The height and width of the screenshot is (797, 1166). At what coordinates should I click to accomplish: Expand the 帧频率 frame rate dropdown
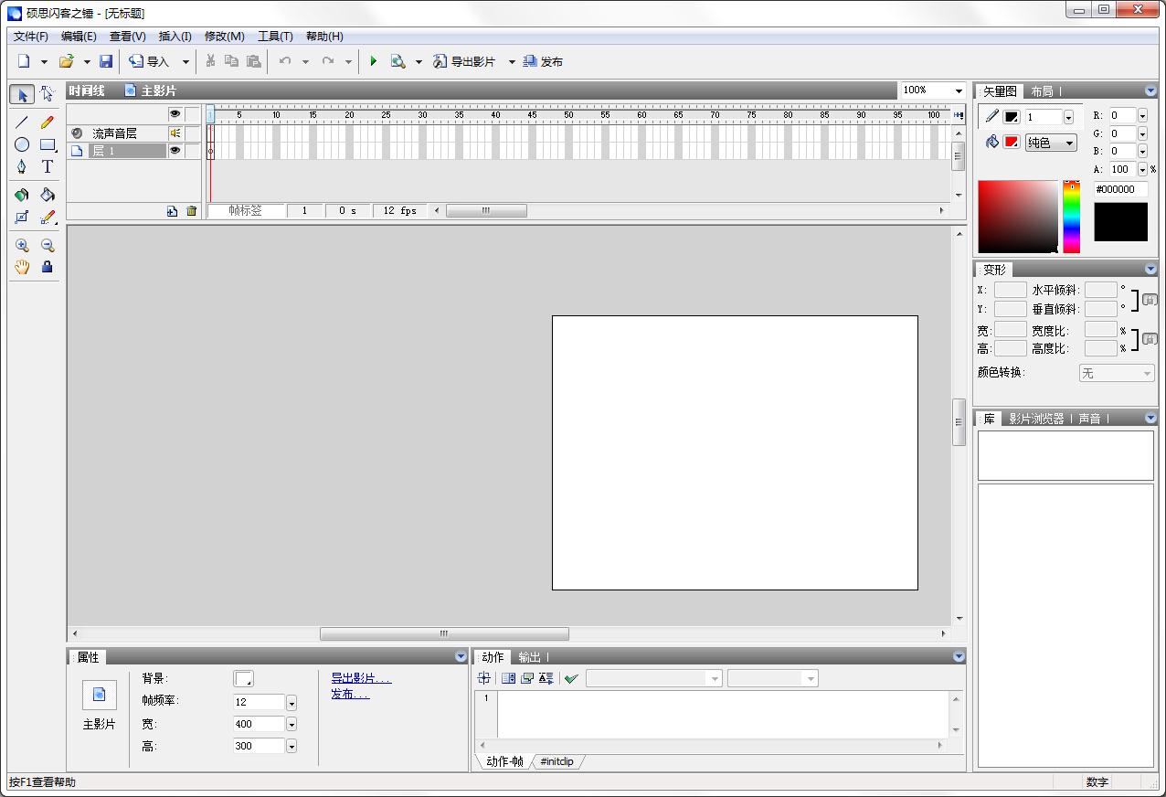tap(291, 703)
